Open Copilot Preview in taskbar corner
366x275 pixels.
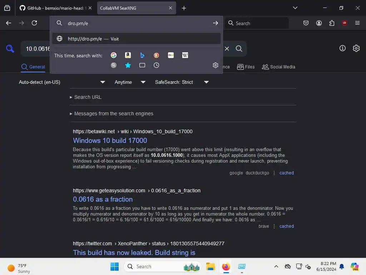click(x=354, y=266)
